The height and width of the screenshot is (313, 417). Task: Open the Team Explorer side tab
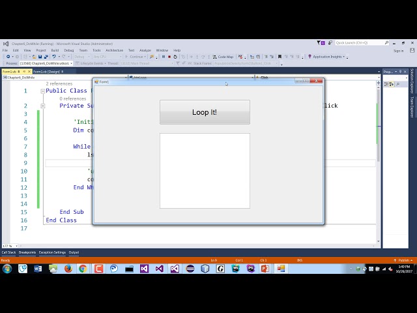tap(412, 107)
